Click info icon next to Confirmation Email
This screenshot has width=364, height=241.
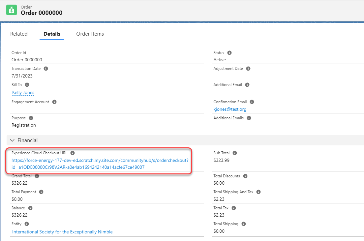[x=252, y=102]
